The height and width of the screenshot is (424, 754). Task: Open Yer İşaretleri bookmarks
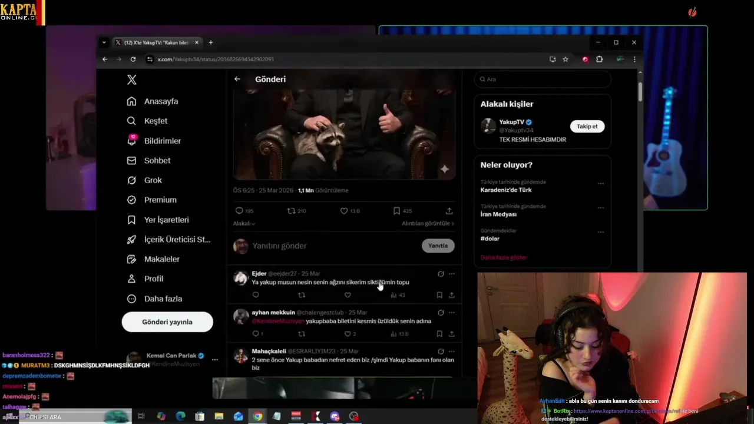[x=158, y=220]
